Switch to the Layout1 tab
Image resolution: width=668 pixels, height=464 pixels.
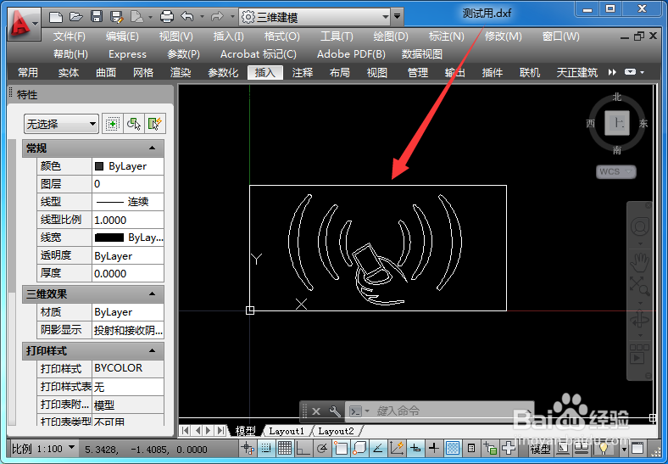(287, 431)
